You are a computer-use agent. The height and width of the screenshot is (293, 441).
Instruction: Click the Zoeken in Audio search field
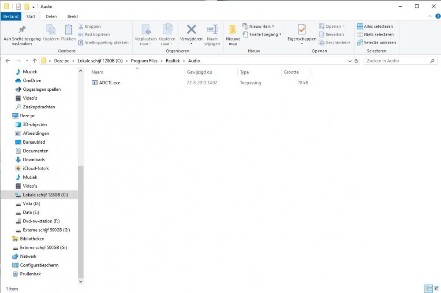click(397, 61)
